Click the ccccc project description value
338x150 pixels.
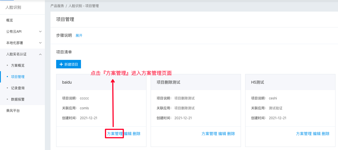click(84, 98)
